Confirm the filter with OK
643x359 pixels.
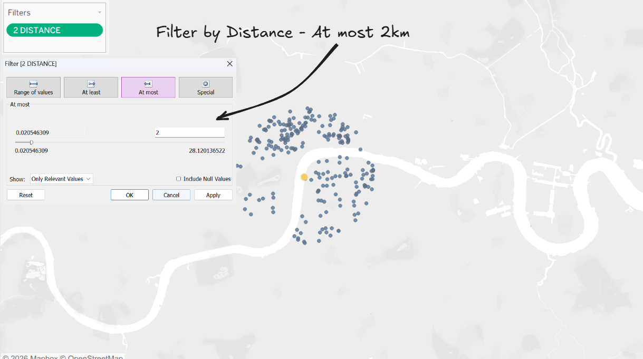tap(130, 195)
